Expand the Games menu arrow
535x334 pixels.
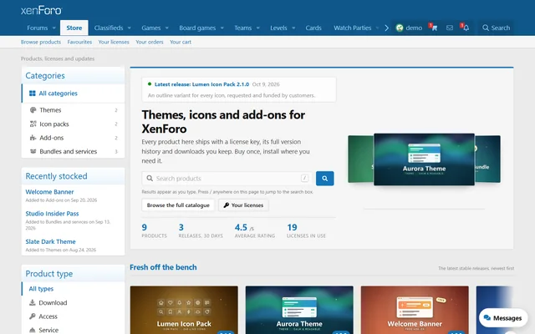tap(167, 28)
